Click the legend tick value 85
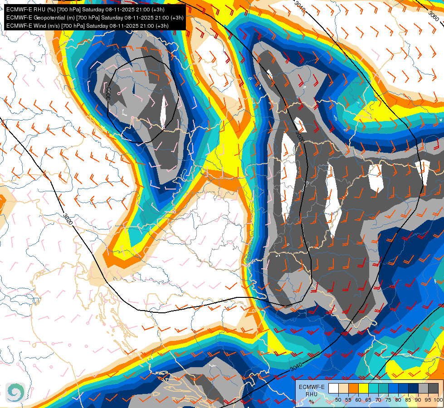Viewport: 444px width, 408px height. pyautogui.click(x=408, y=400)
